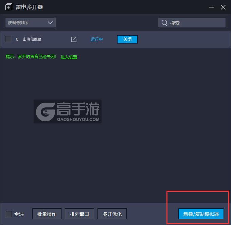Click the 关闭 button for 山海仙魔录

127,39
